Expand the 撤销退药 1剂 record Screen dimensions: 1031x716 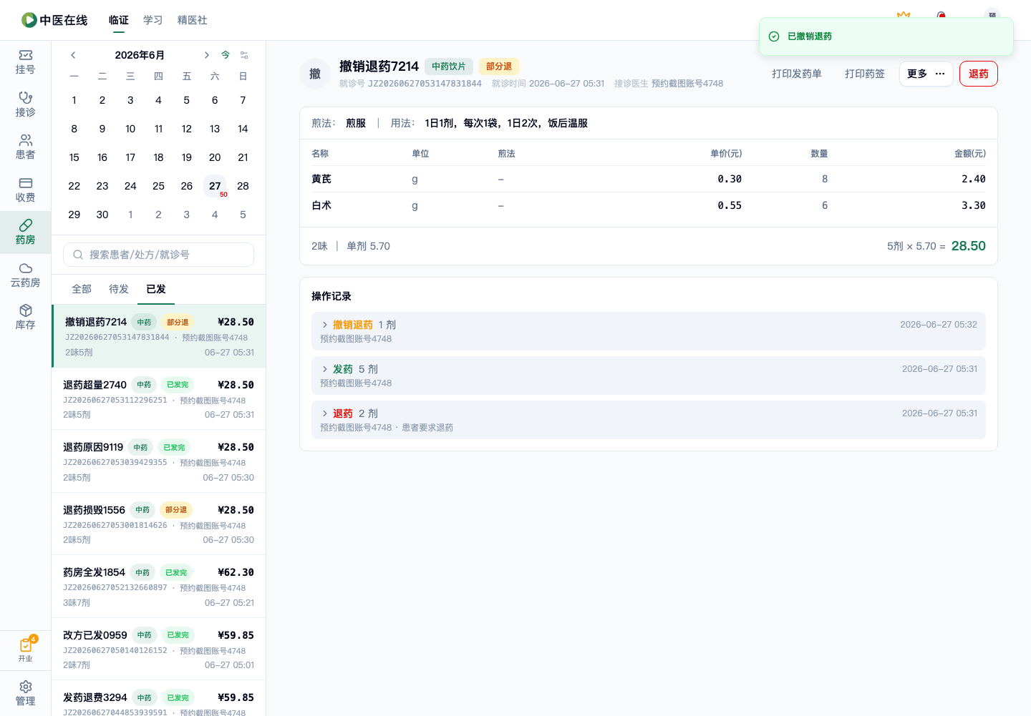point(648,331)
